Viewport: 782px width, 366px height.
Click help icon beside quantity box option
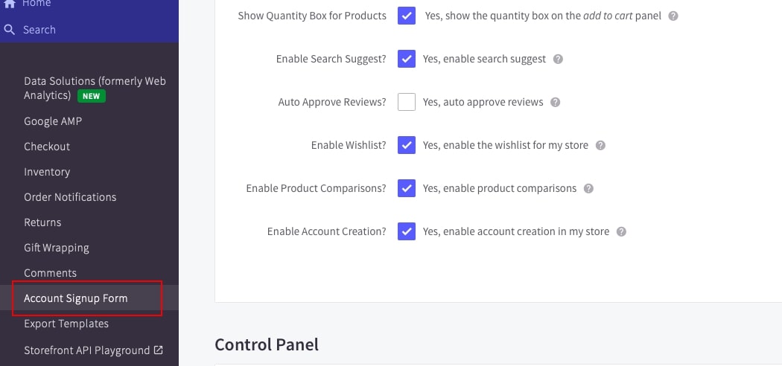[x=673, y=16]
